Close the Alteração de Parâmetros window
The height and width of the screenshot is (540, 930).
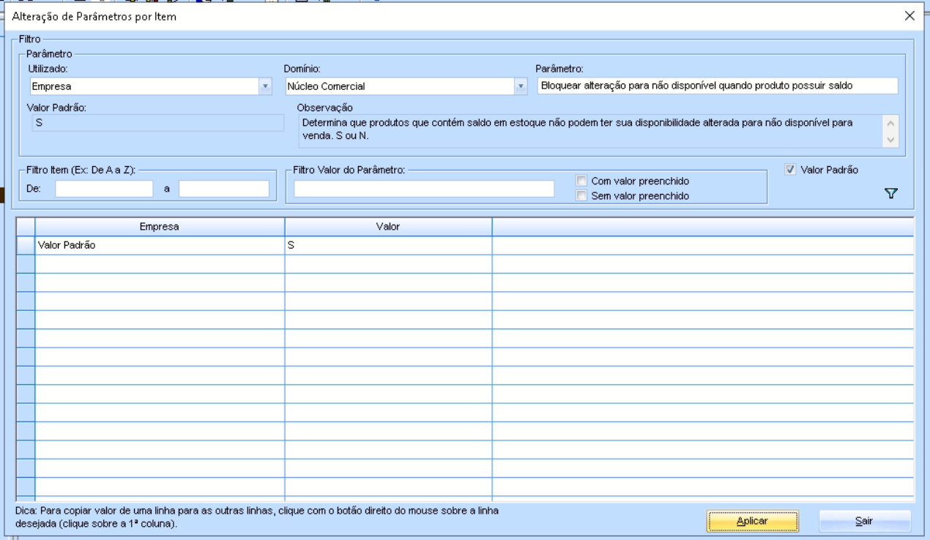(x=909, y=15)
